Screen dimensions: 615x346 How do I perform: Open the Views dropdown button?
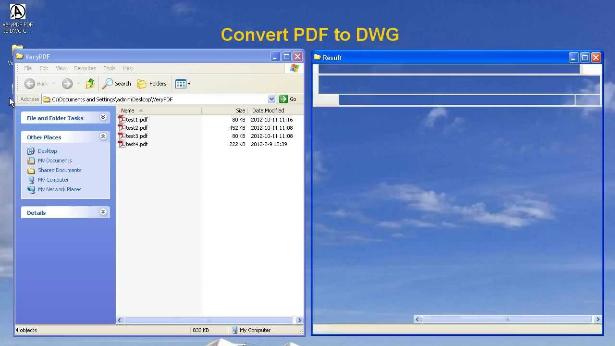[183, 84]
